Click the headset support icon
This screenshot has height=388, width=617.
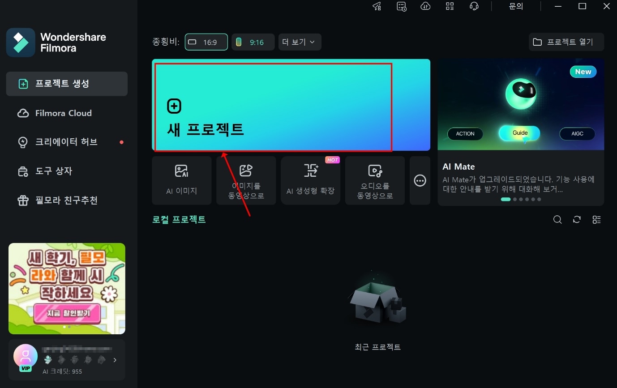pyautogui.click(x=474, y=6)
